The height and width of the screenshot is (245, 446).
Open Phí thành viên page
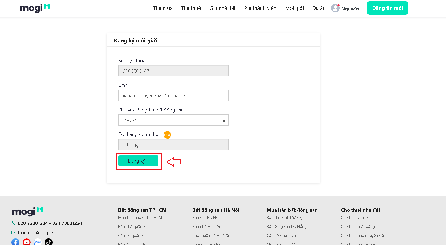pyautogui.click(x=260, y=8)
